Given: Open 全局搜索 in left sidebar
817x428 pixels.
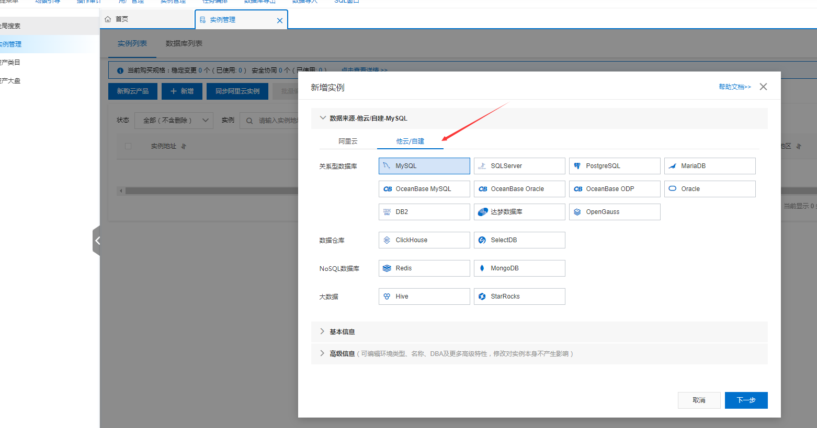Looking at the screenshot, I should [50, 26].
